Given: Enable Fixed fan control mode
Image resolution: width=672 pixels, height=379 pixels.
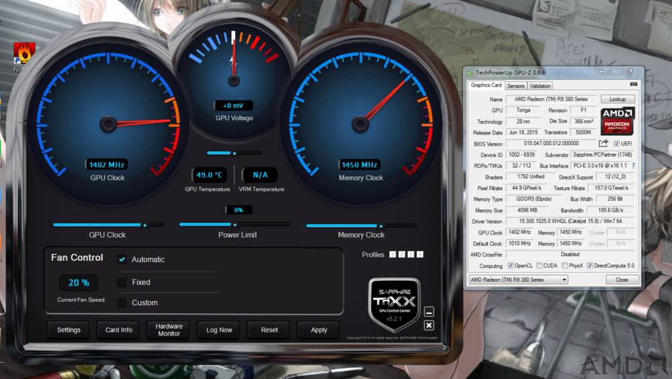Looking at the screenshot, I should [122, 282].
